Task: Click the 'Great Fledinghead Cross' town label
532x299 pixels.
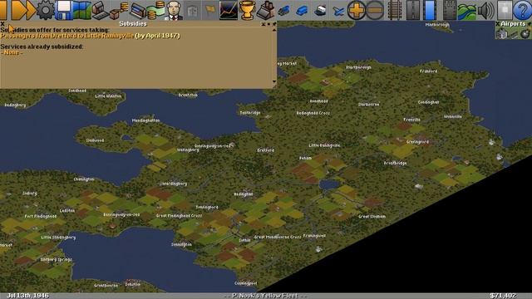Action: 179,216
